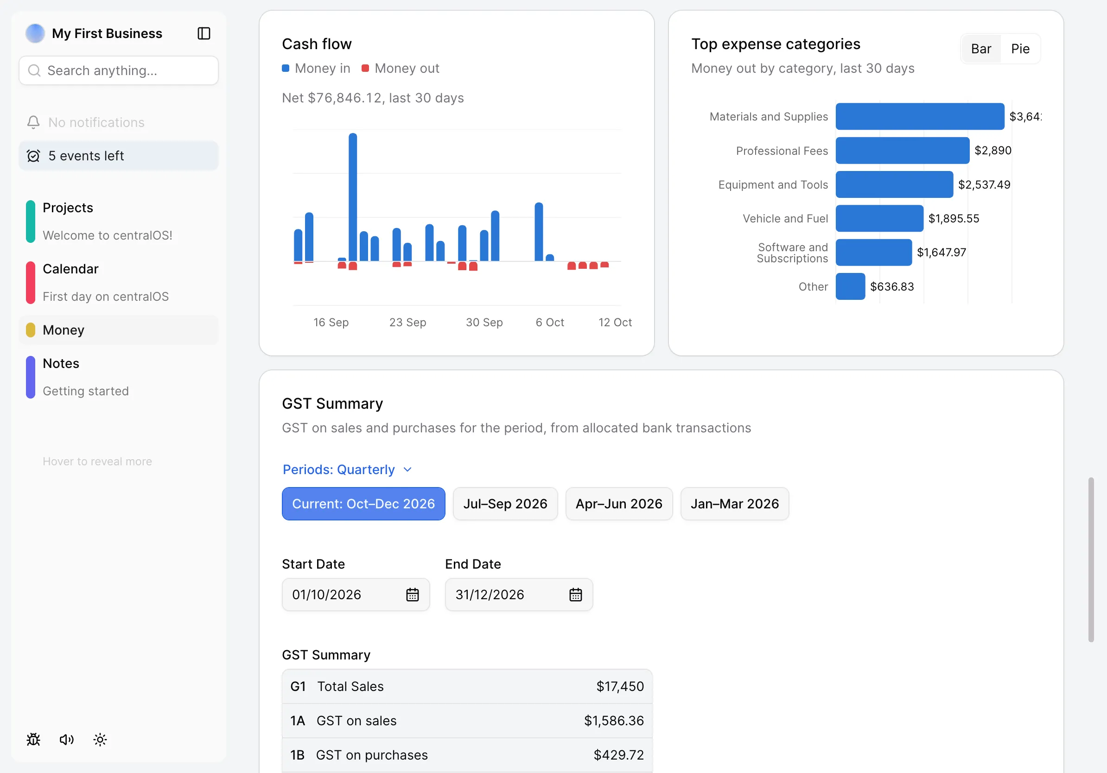Viewport: 1107px width, 773px height.
Task: Click the teal Projects color bar
Action: coord(31,221)
